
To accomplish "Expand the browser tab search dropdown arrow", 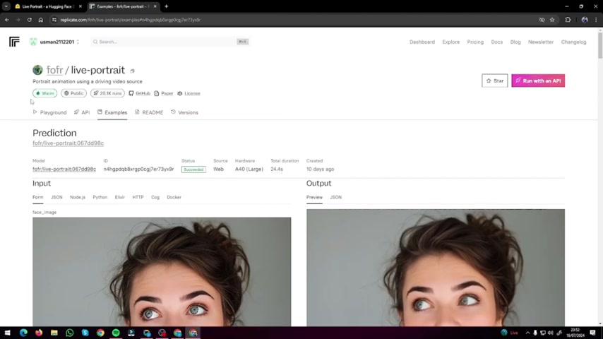I will click(x=6, y=6).
